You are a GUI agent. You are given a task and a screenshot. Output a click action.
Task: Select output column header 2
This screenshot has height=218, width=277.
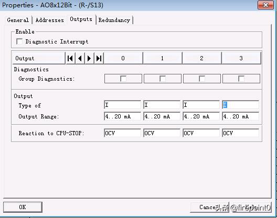pyautogui.click(x=202, y=58)
